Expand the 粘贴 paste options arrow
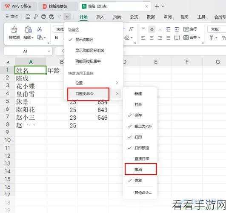This screenshot has height=213, width=226. tap(33, 38)
